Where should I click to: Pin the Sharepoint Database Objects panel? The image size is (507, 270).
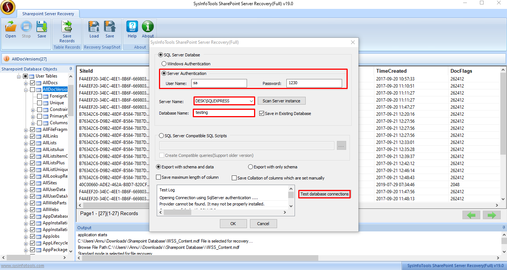pos(71,69)
